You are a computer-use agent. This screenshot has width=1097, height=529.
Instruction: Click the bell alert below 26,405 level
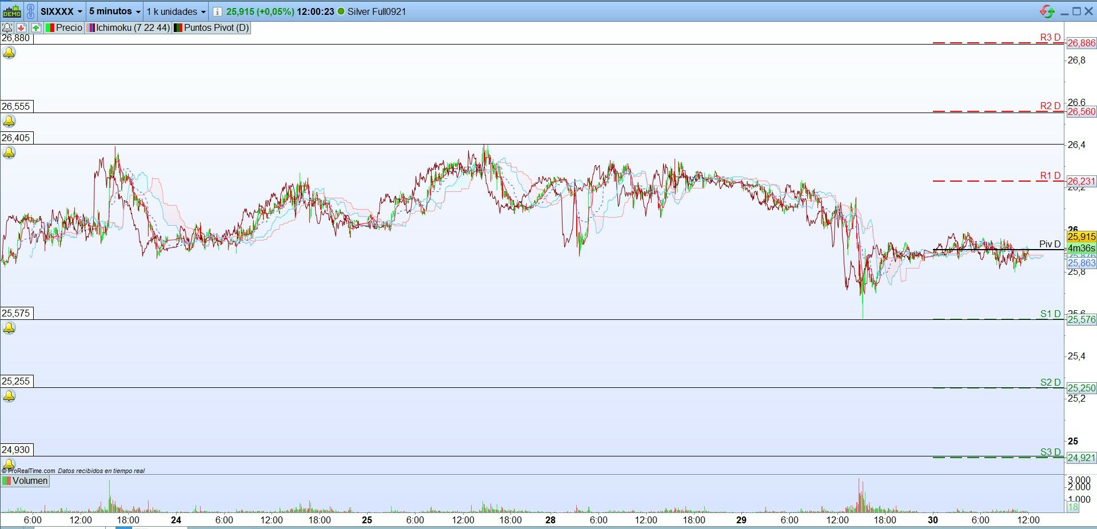tap(9, 153)
